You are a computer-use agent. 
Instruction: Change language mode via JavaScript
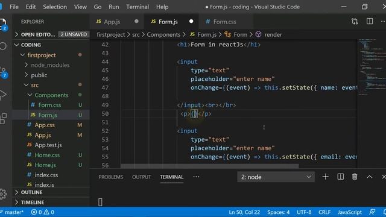[350, 212]
